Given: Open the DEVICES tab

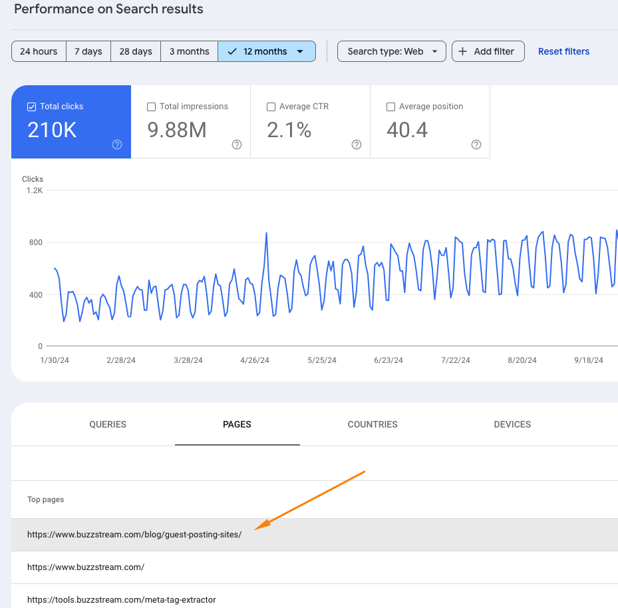Looking at the screenshot, I should (x=512, y=424).
